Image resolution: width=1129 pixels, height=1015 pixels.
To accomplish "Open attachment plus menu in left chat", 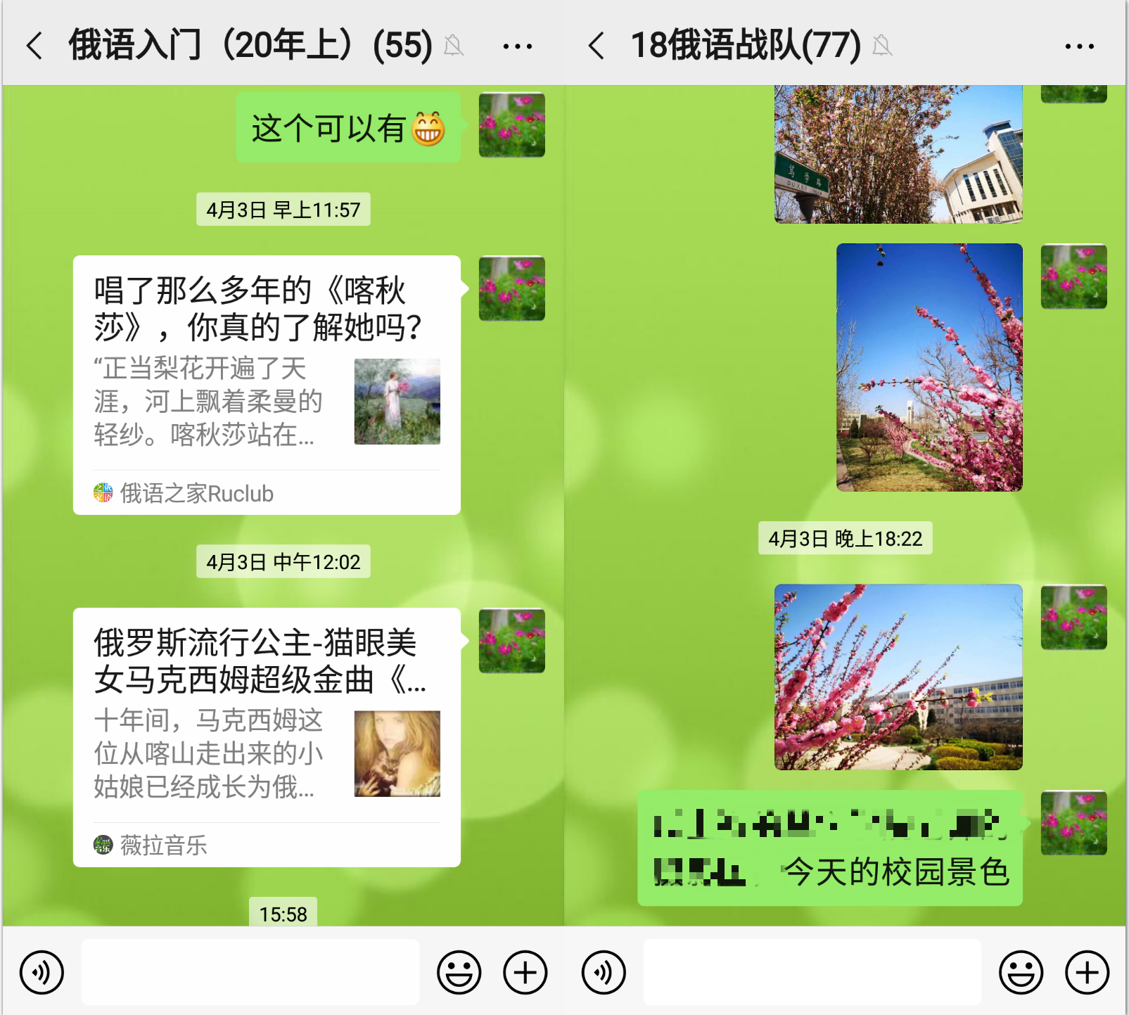I will [x=525, y=973].
